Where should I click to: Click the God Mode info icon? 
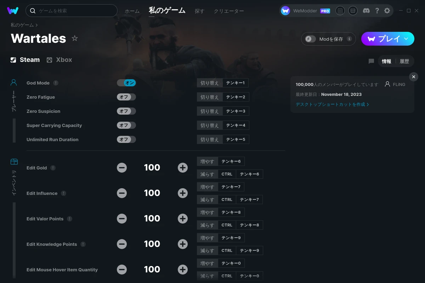pos(56,83)
